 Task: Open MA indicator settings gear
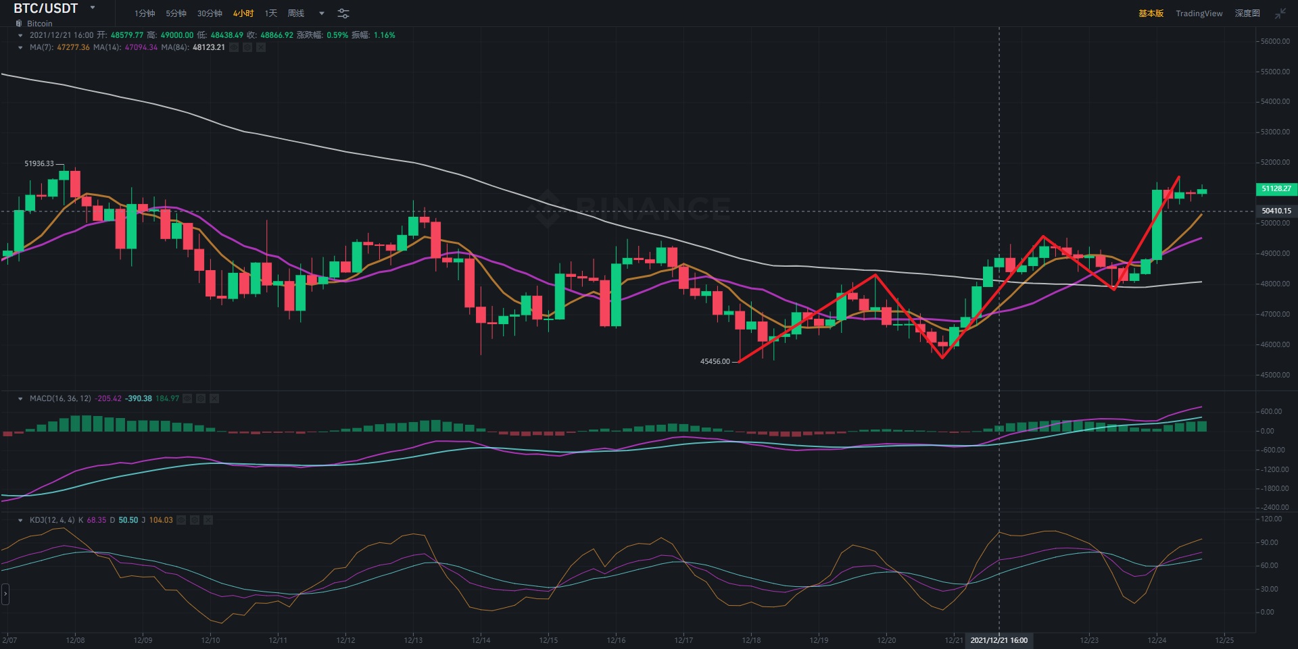247,47
